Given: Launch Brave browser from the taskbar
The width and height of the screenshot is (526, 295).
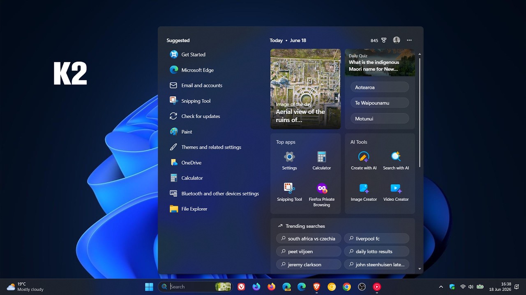Looking at the screenshot, I should [316, 287].
